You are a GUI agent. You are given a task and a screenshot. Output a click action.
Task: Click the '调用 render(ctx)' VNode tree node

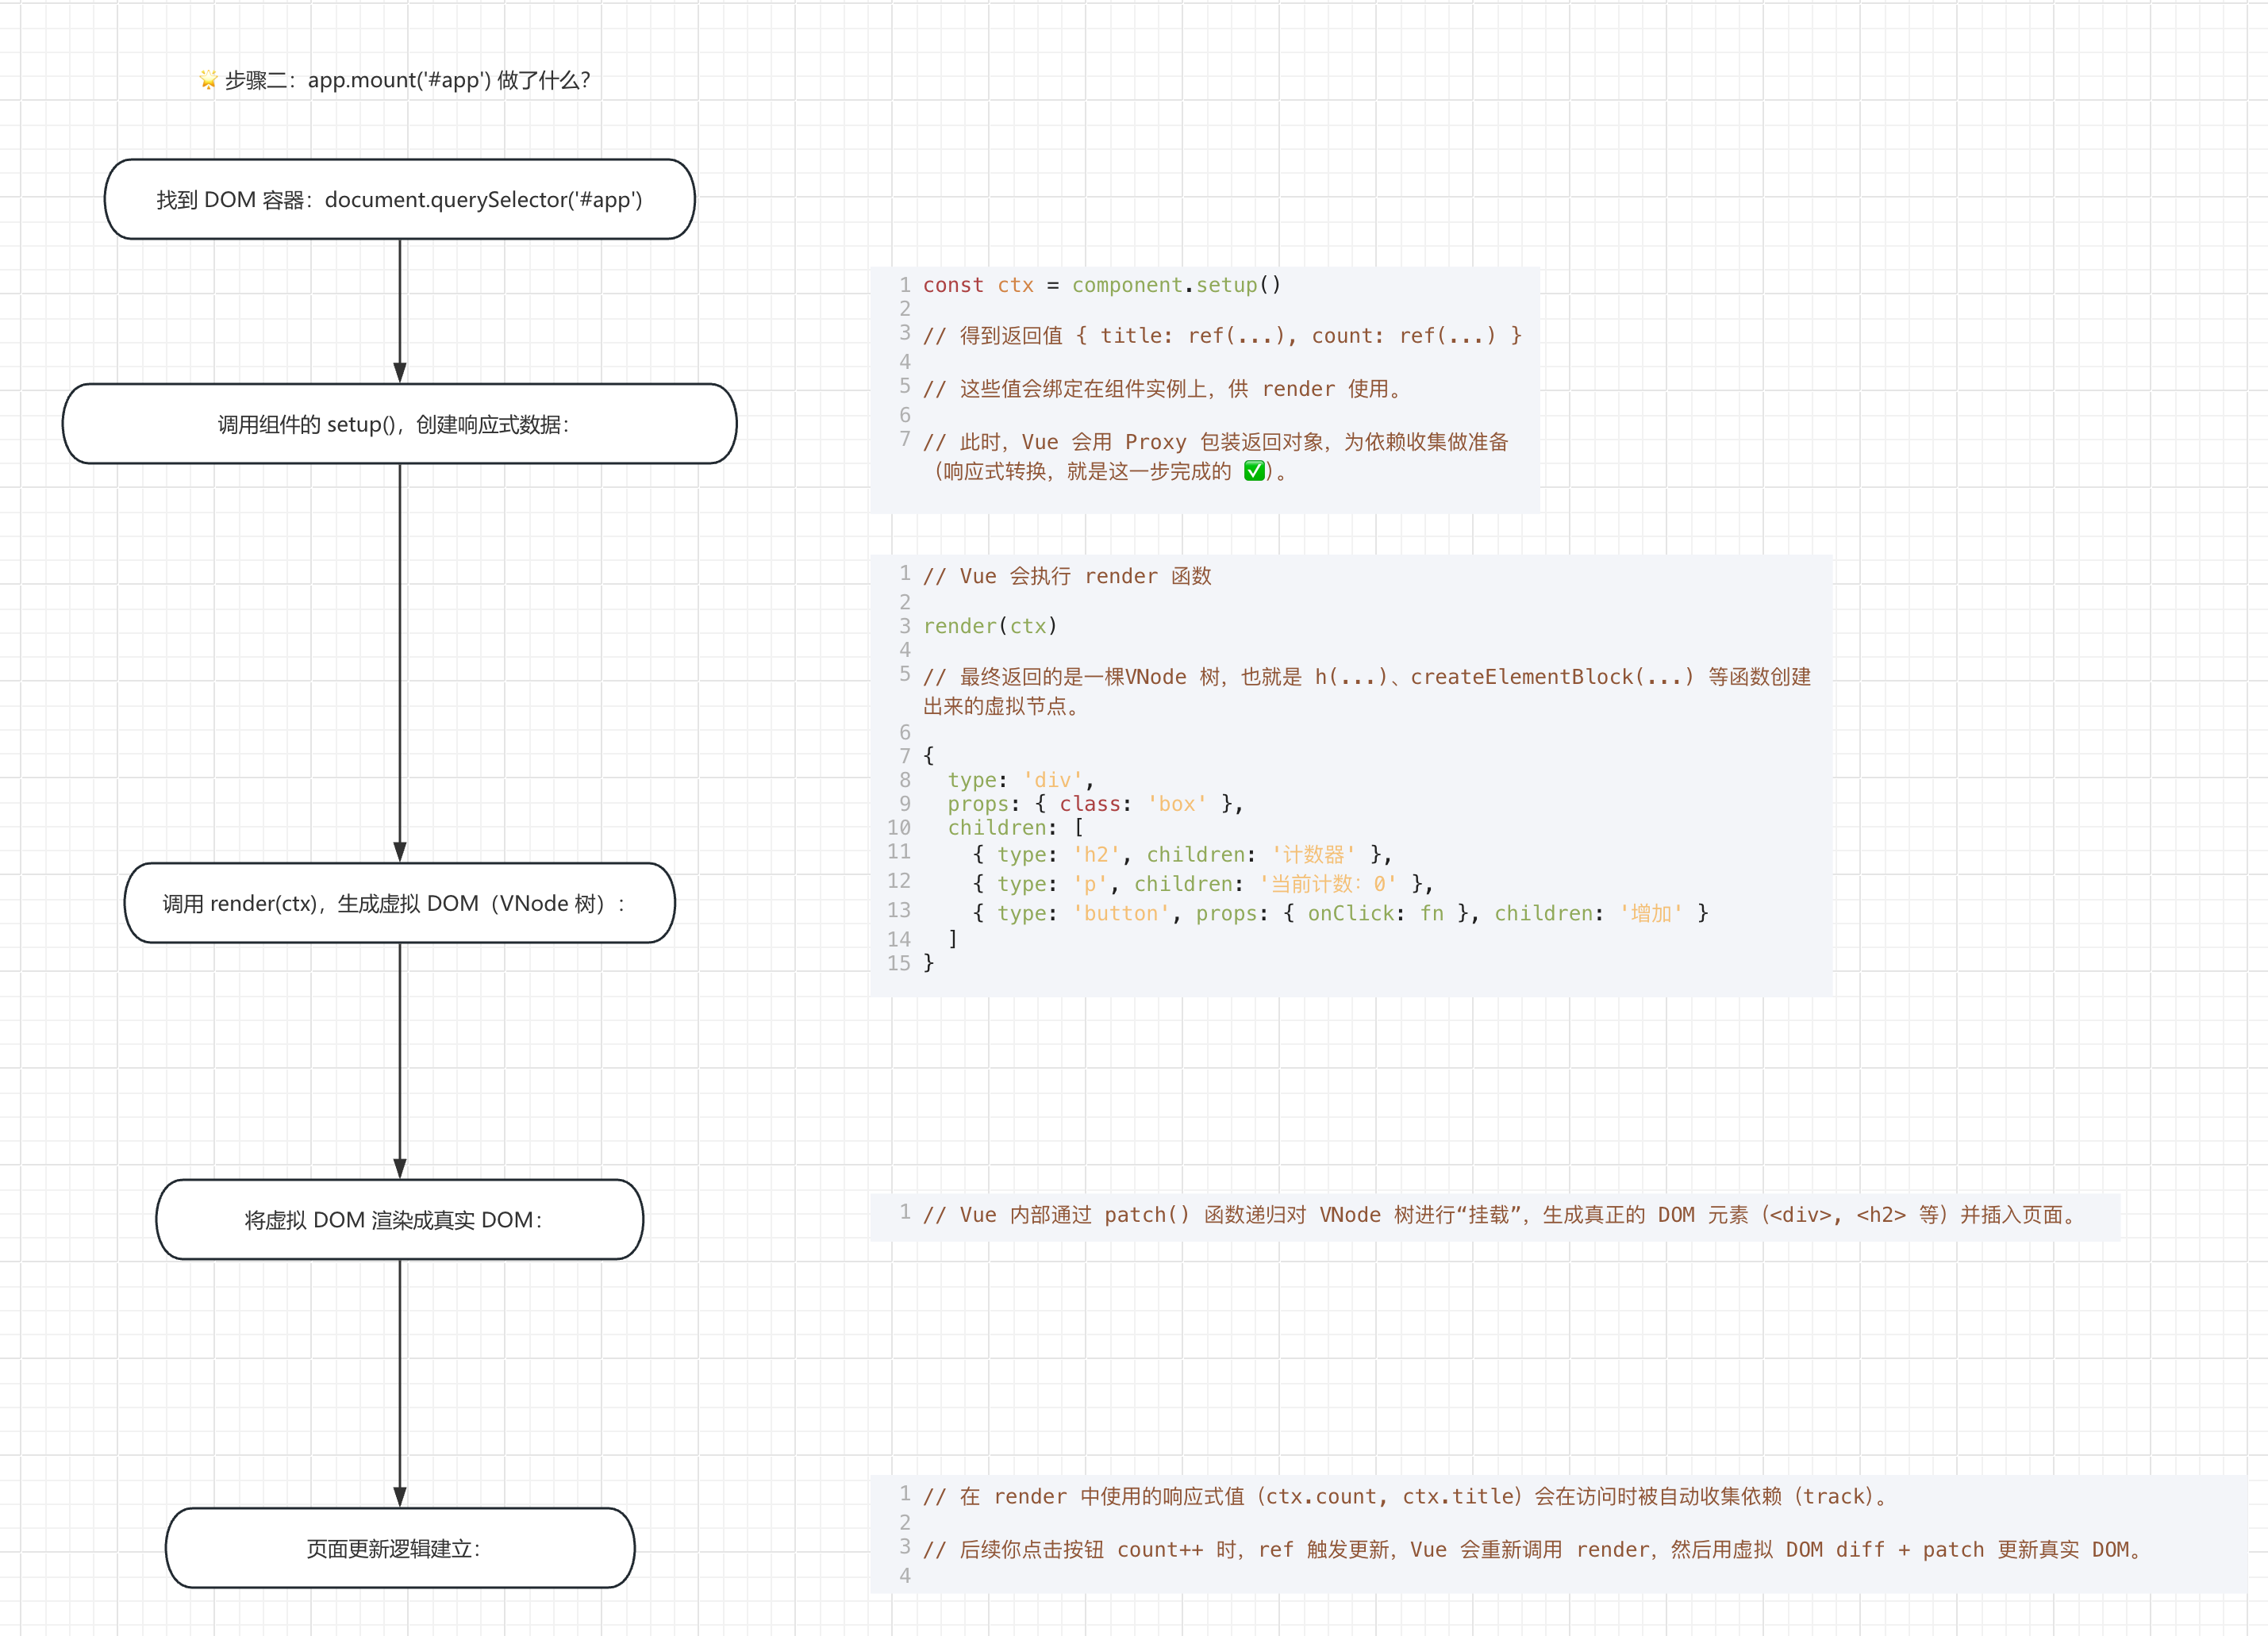(x=399, y=903)
